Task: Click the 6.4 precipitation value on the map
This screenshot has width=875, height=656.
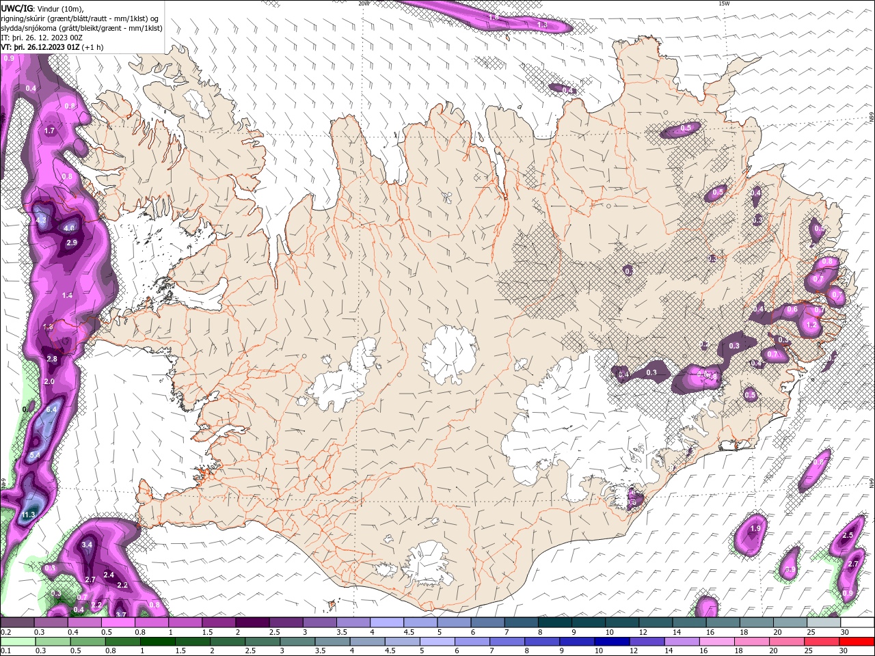Action: point(51,409)
